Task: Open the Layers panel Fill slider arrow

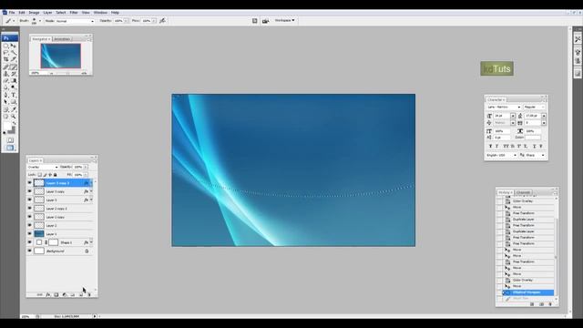Action: point(86,174)
